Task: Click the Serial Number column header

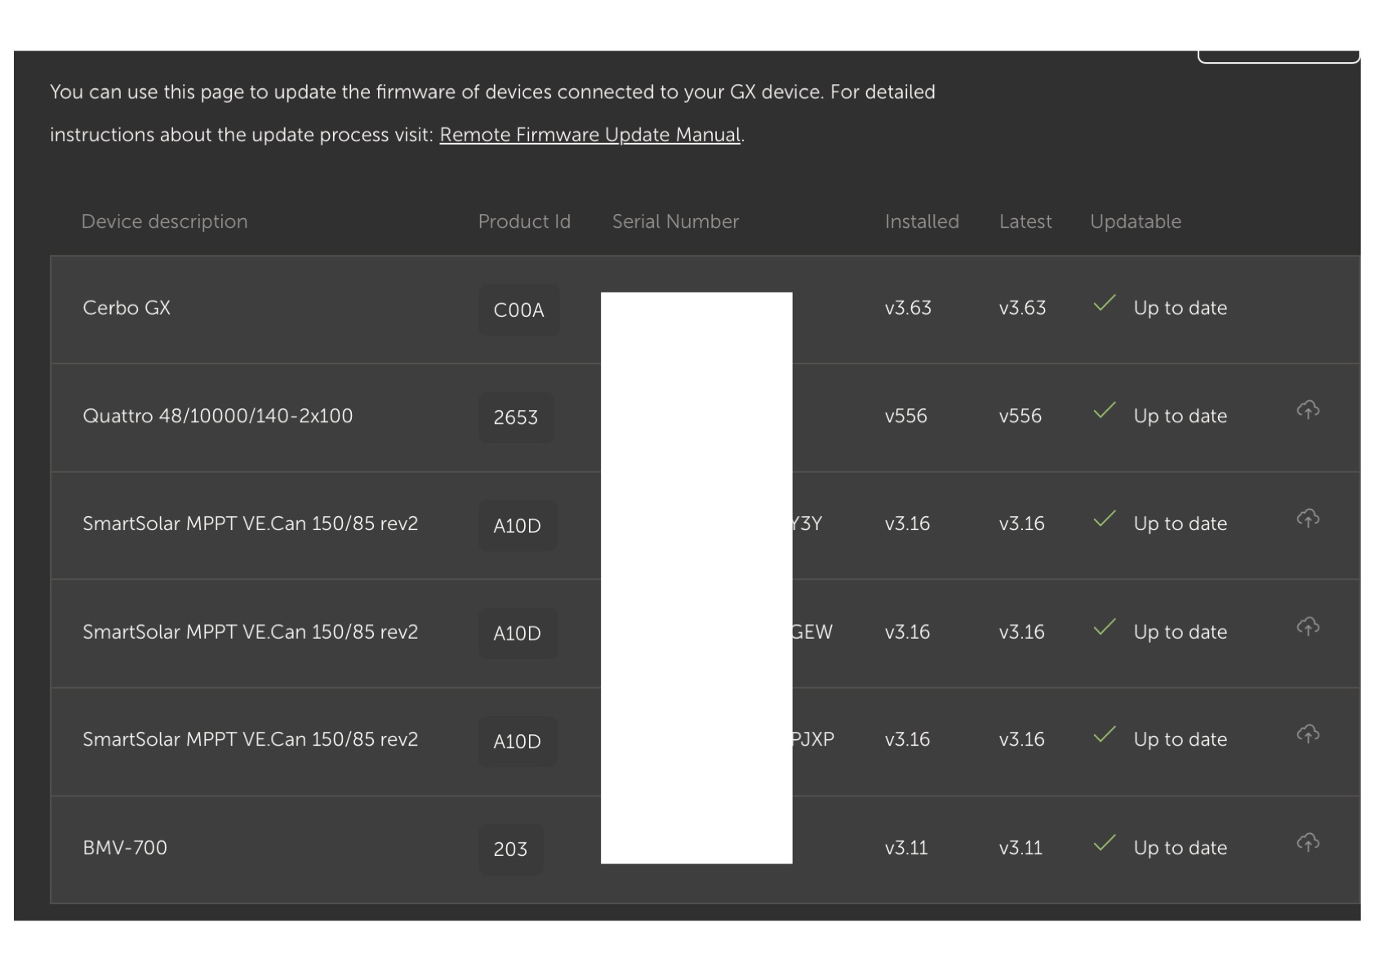Action: pos(675,221)
